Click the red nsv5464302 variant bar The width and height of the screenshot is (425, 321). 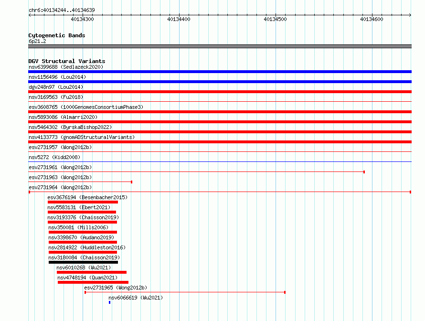[220, 132]
